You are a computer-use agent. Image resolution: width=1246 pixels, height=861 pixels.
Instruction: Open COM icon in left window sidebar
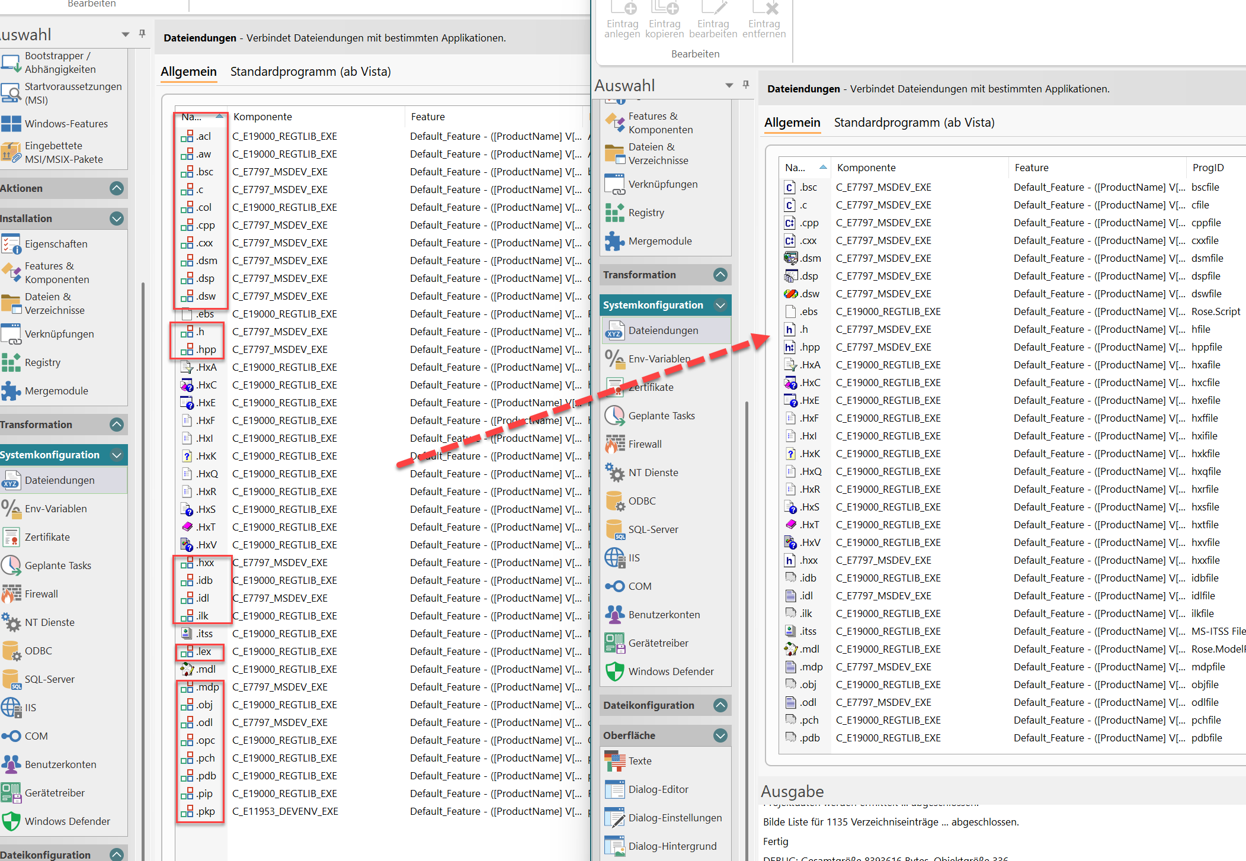pyautogui.click(x=11, y=736)
